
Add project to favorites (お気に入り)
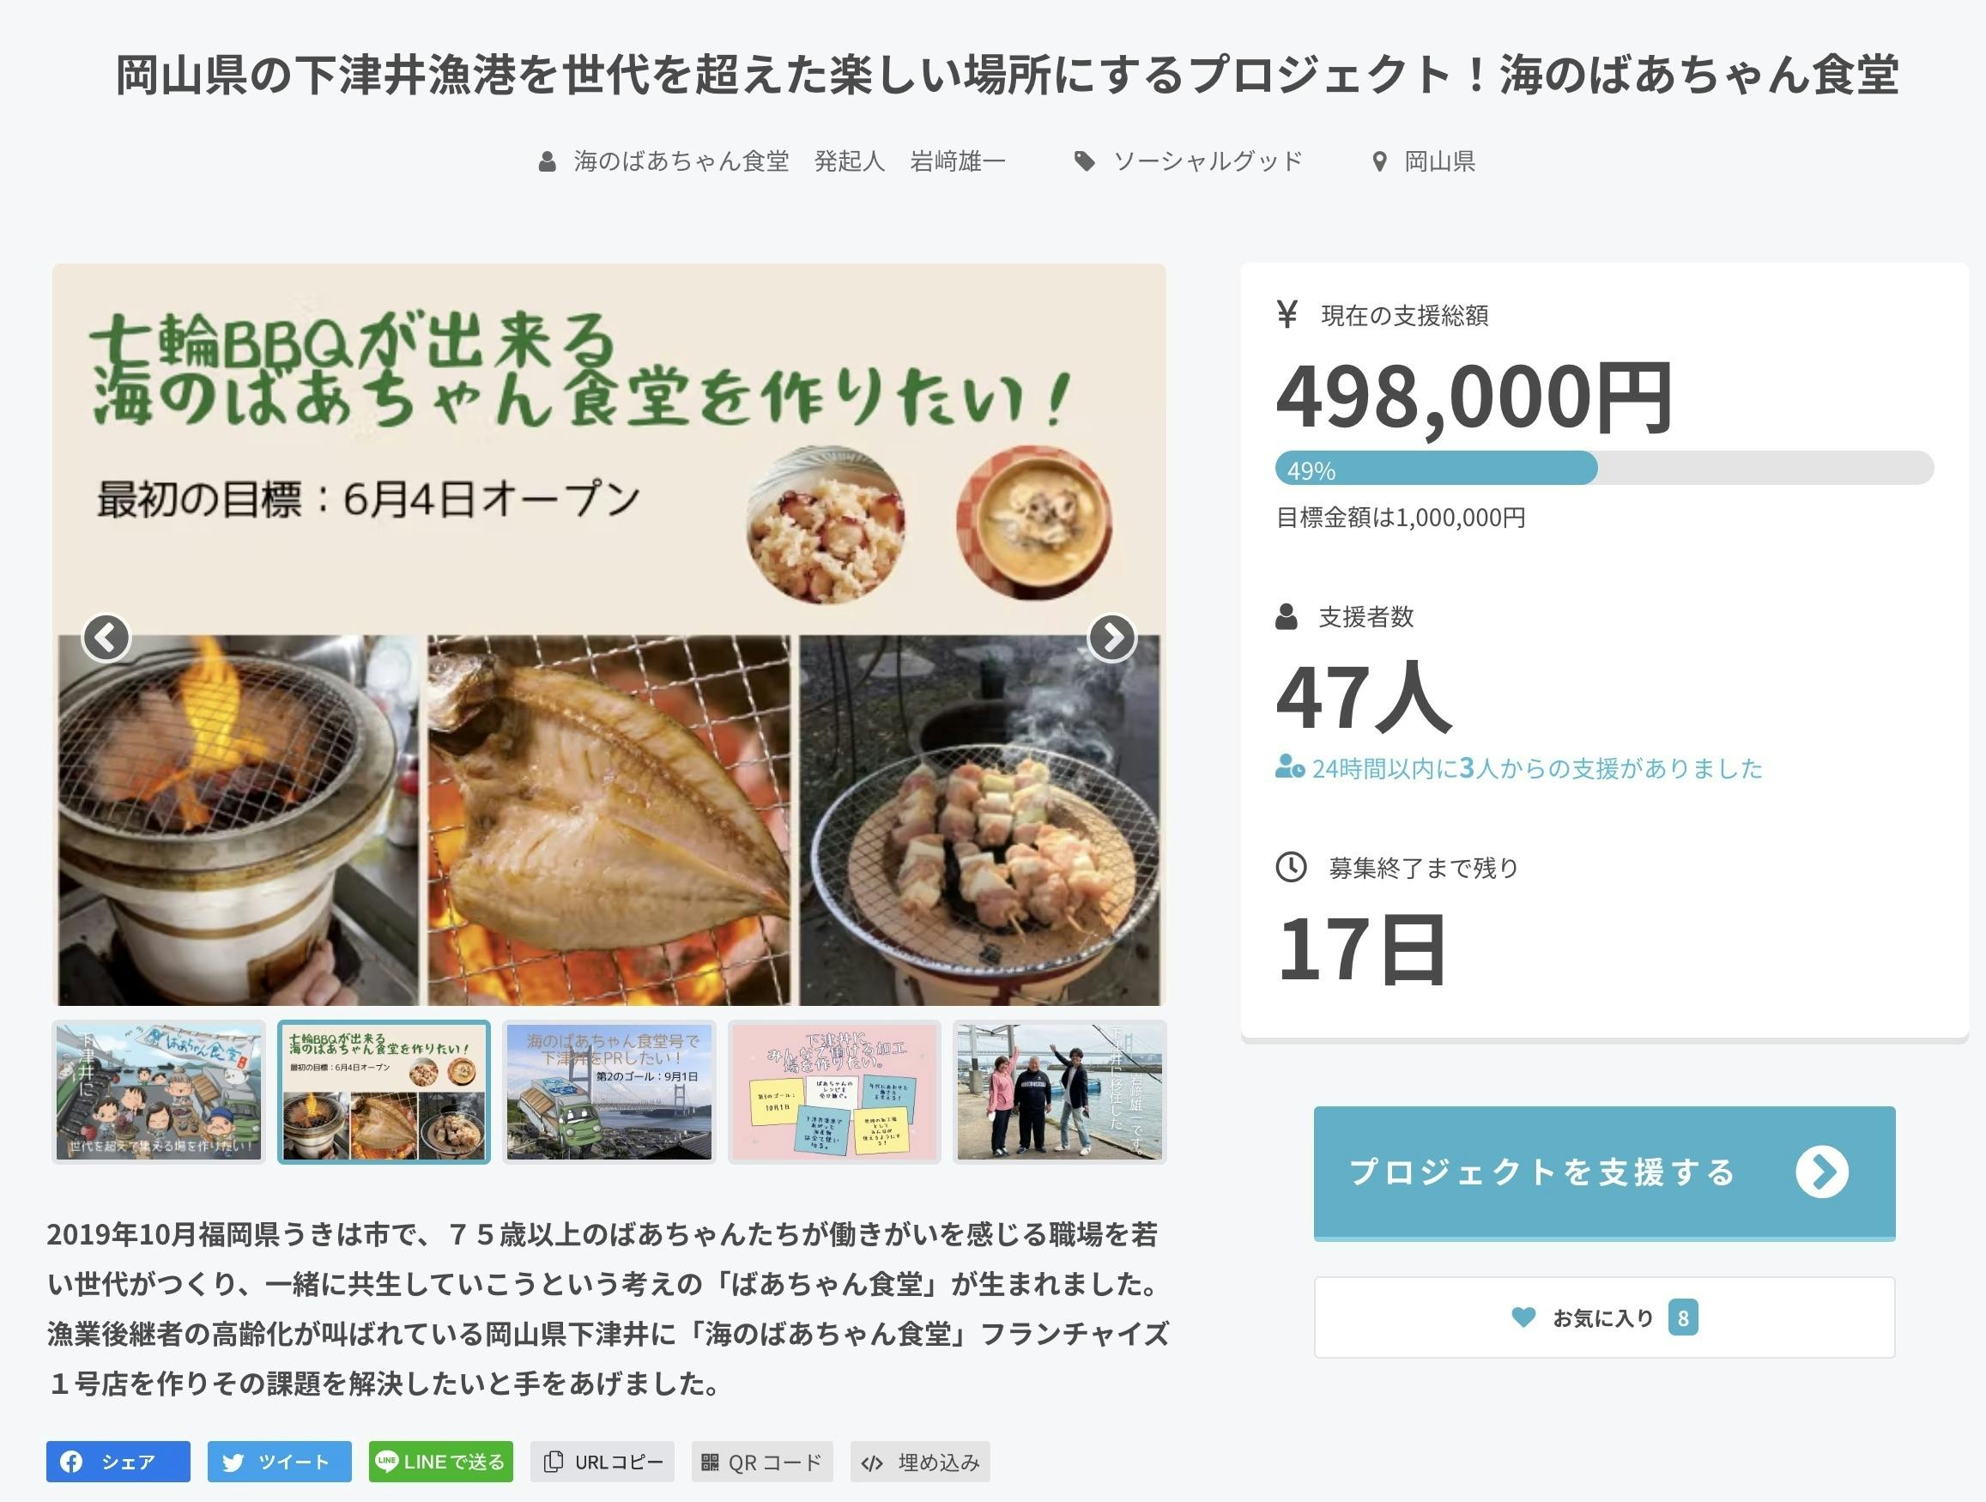click(1603, 1317)
